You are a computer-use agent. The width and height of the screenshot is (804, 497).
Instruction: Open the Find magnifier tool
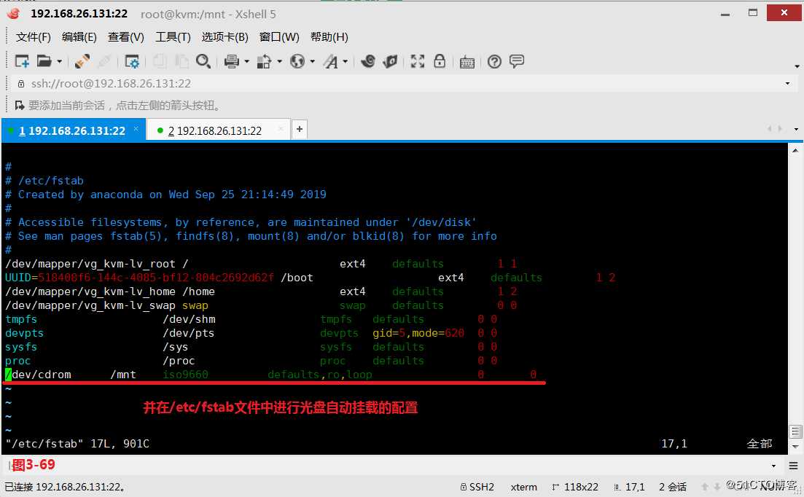point(203,61)
